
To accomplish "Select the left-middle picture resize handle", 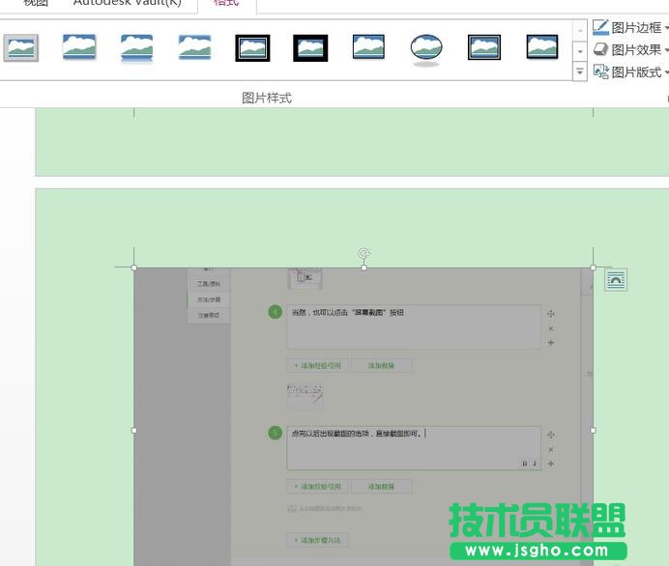I will 134,431.
